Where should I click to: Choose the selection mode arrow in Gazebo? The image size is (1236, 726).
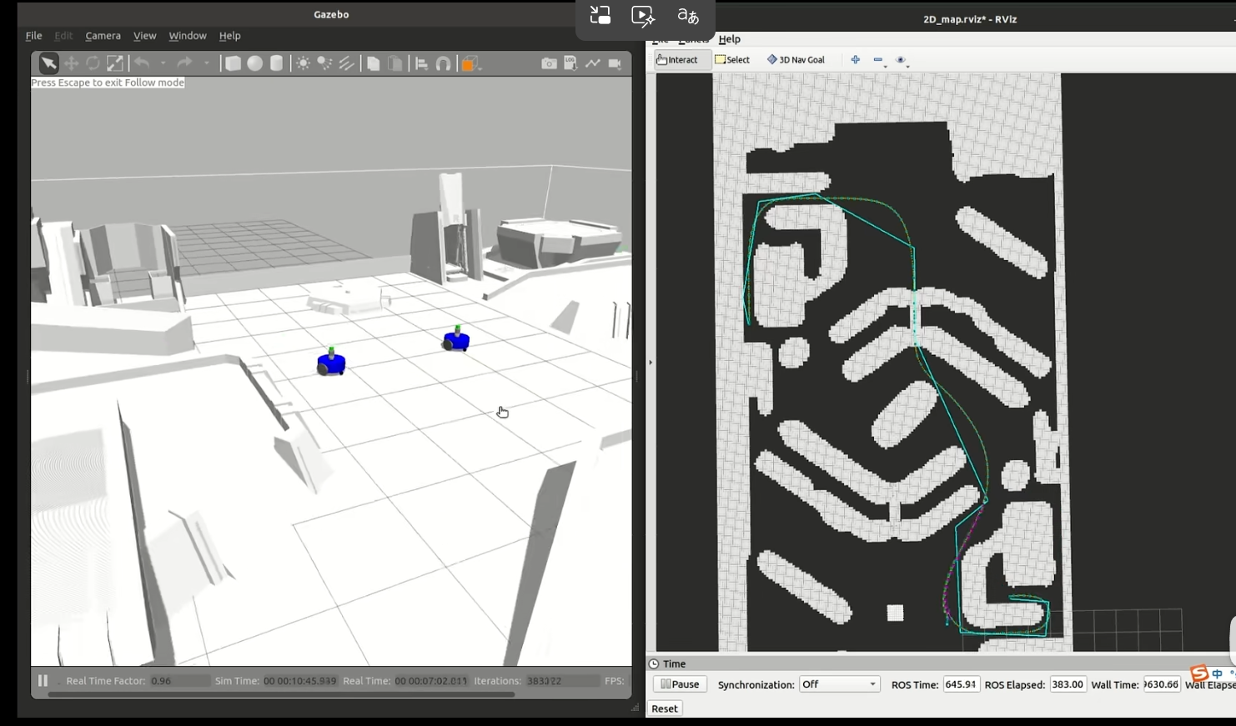click(x=48, y=63)
